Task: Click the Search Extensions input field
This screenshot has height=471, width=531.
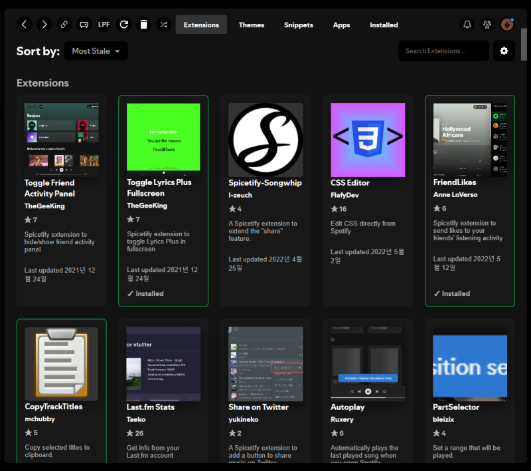Action: 443,51
